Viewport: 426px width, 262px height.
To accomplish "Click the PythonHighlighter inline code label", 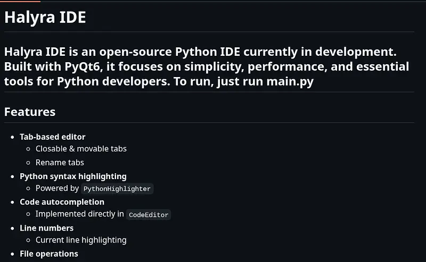I will 117,189.
